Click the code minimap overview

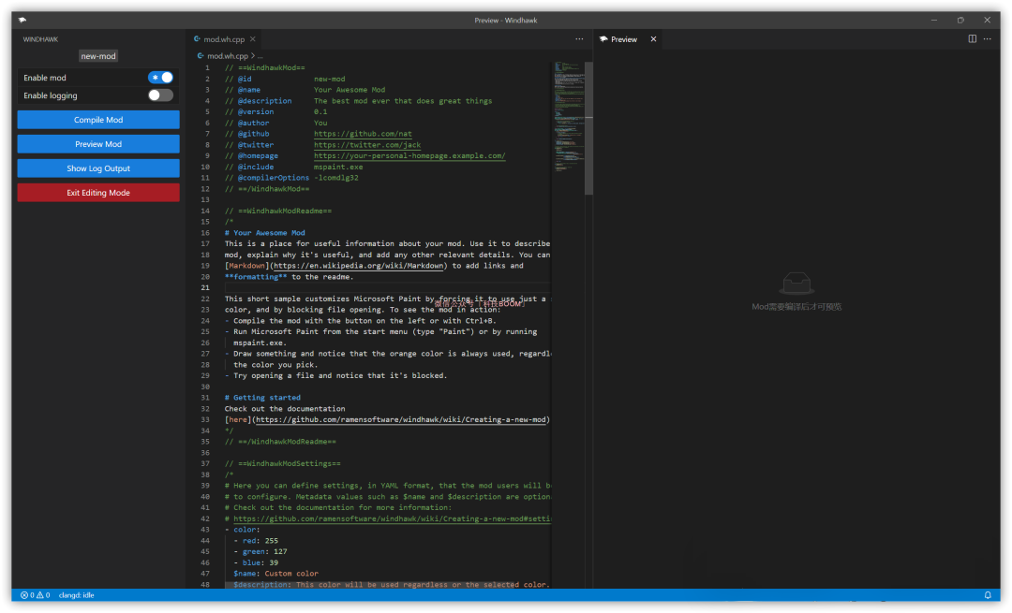pos(567,103)
